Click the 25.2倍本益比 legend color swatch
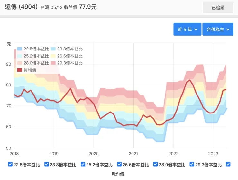238x180 pixels. [x=19, y=56]
